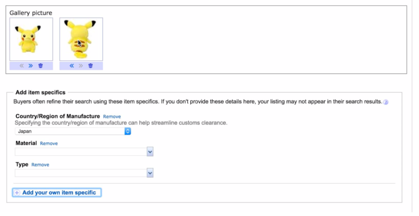Screen dimensions: 419x216
Task: Remove the Country/Region of Manufacture specific
Action: click(112, 117)
